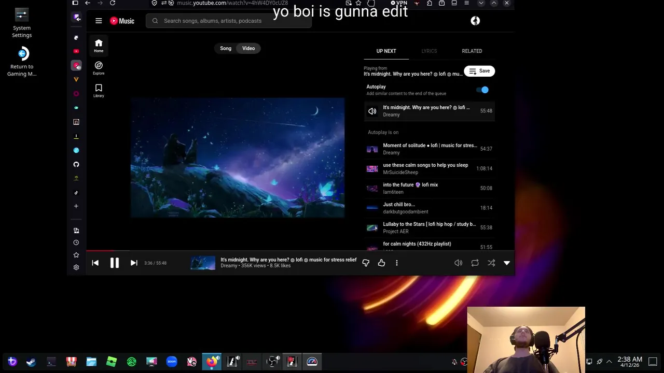Reload the browser page
The image size is (664, 373).
113,3
